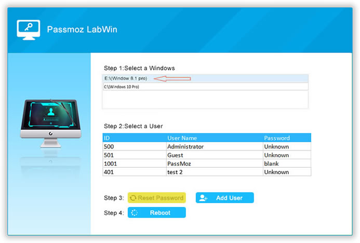The width and height of the screenshot is (360, 243).
Task: Hit the Reboot button
Action: (156, 213)
